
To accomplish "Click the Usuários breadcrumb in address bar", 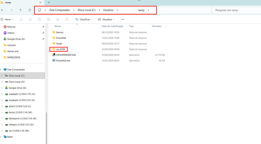I will (x=108, y=10).
